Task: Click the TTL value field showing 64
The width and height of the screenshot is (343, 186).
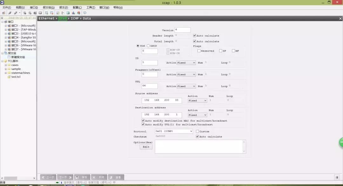Action: point(150,86)
